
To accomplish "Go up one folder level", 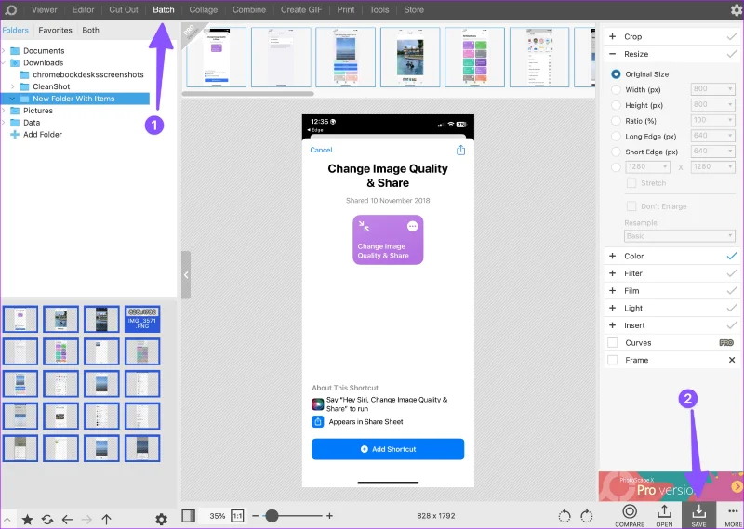I will 106,520.
